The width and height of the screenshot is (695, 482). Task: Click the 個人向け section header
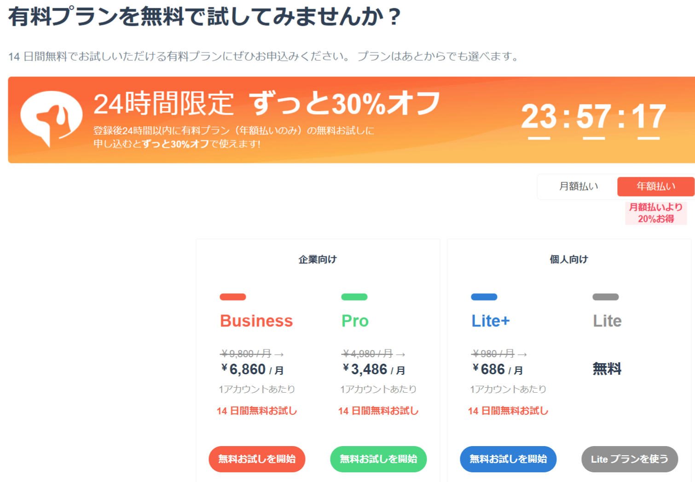[569, 260]
